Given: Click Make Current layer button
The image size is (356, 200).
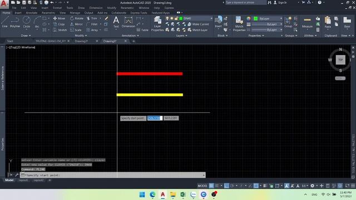Looking at the screenshot, I should click(198, 24).
